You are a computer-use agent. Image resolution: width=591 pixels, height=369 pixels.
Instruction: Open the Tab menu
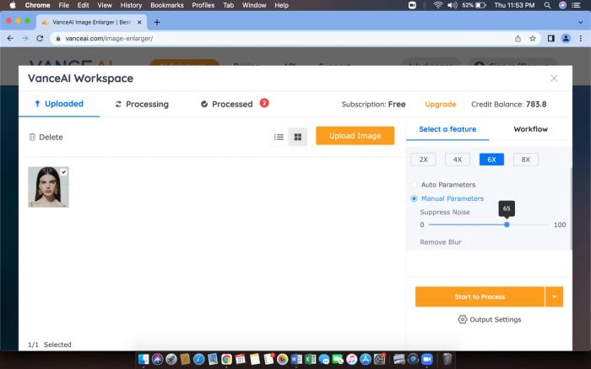229,5
